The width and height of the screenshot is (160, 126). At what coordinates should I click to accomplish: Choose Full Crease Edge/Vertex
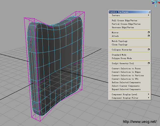tap(125, 20)
